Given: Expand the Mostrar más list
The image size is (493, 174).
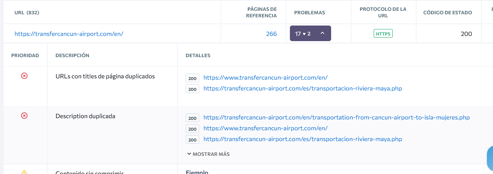Looking at the screenshot, I should point(208,154).
